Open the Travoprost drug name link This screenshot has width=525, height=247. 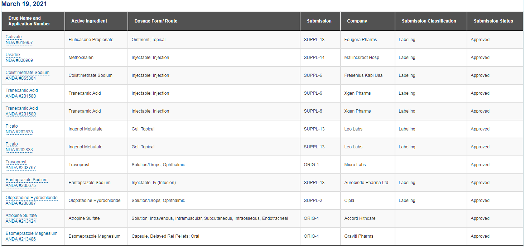click(x=16, y=162)
